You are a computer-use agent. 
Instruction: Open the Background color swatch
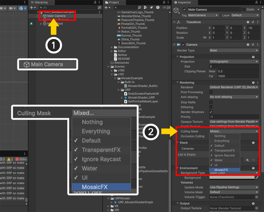tap(232, 177)
